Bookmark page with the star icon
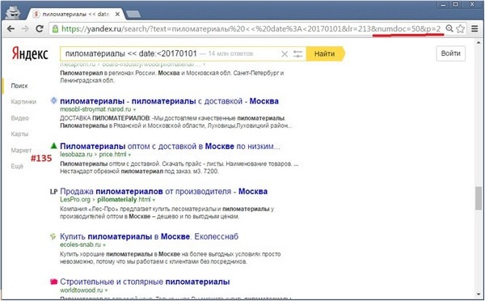 pos(460,29)
